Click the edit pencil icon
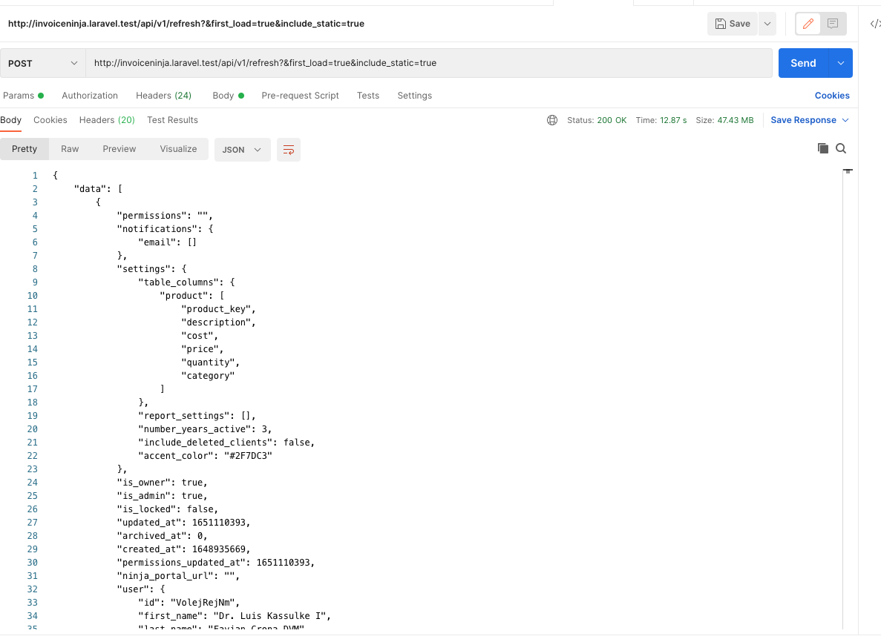The image size is (881, 639). point(808,24)
